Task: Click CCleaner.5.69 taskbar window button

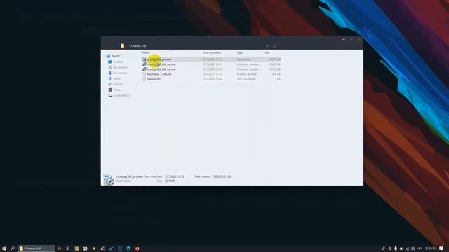Action: 36,248
